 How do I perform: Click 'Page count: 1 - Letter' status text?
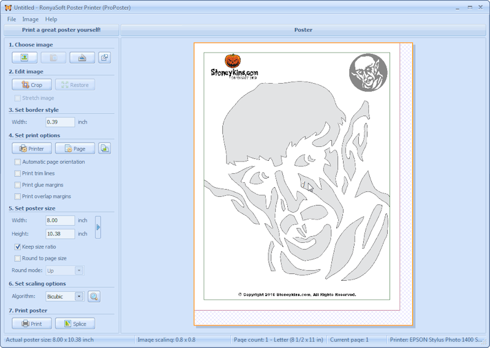(x=279, y=340)
